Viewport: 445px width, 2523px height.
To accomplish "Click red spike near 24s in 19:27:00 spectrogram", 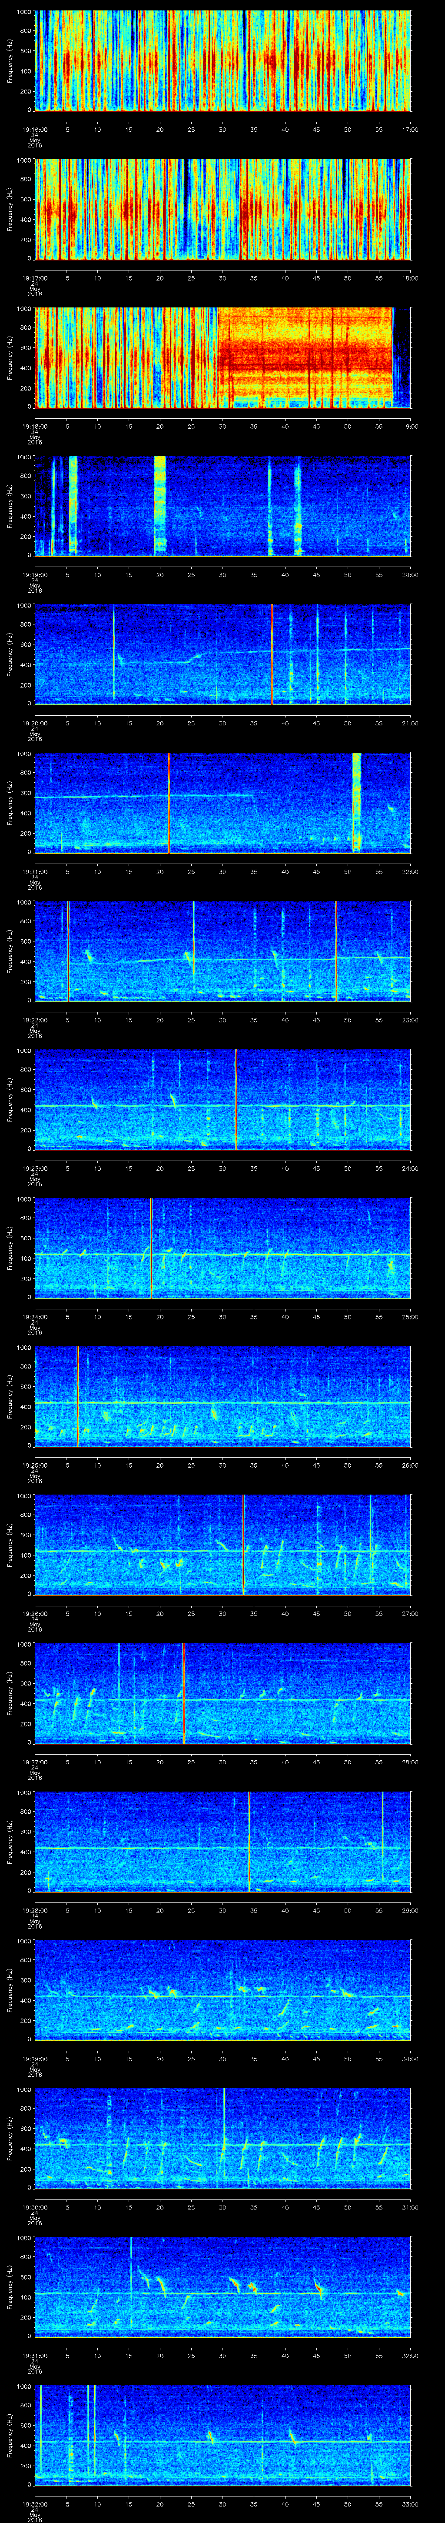I will [184, 1692].
